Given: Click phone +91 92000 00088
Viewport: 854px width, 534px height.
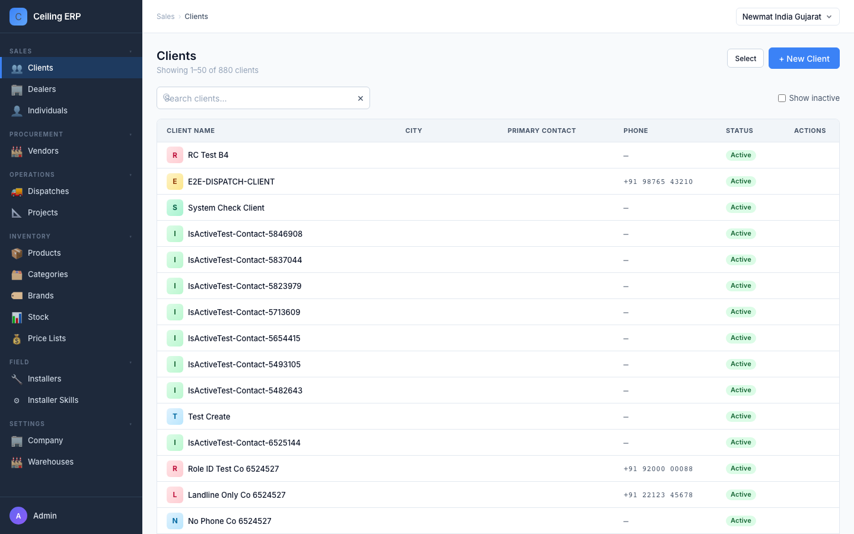Looking at the screenshot, I should (x=658, y=469).
